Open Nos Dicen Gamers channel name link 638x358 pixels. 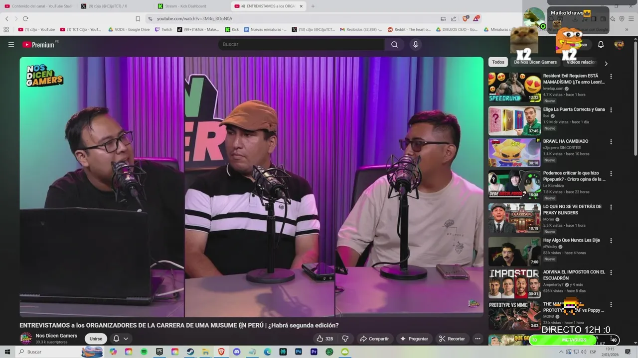point(56,336)
